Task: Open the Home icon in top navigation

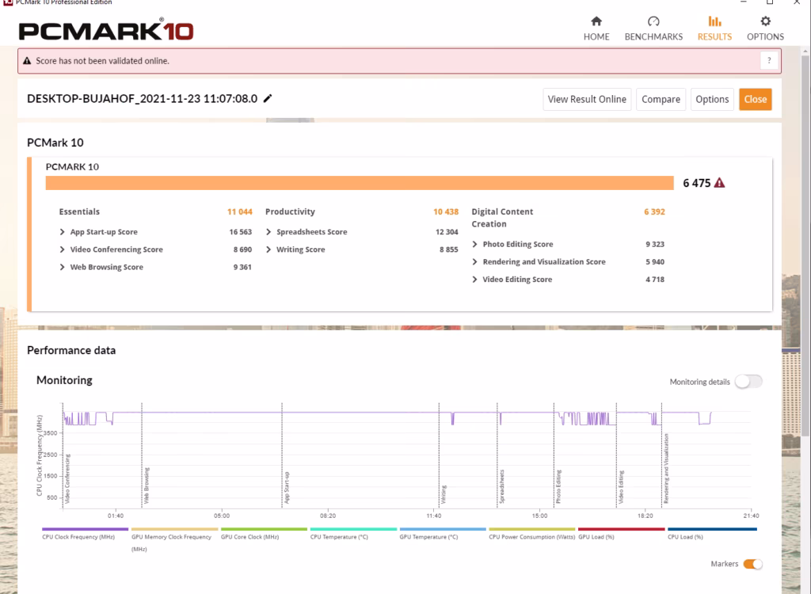Action: pos(596,21)
